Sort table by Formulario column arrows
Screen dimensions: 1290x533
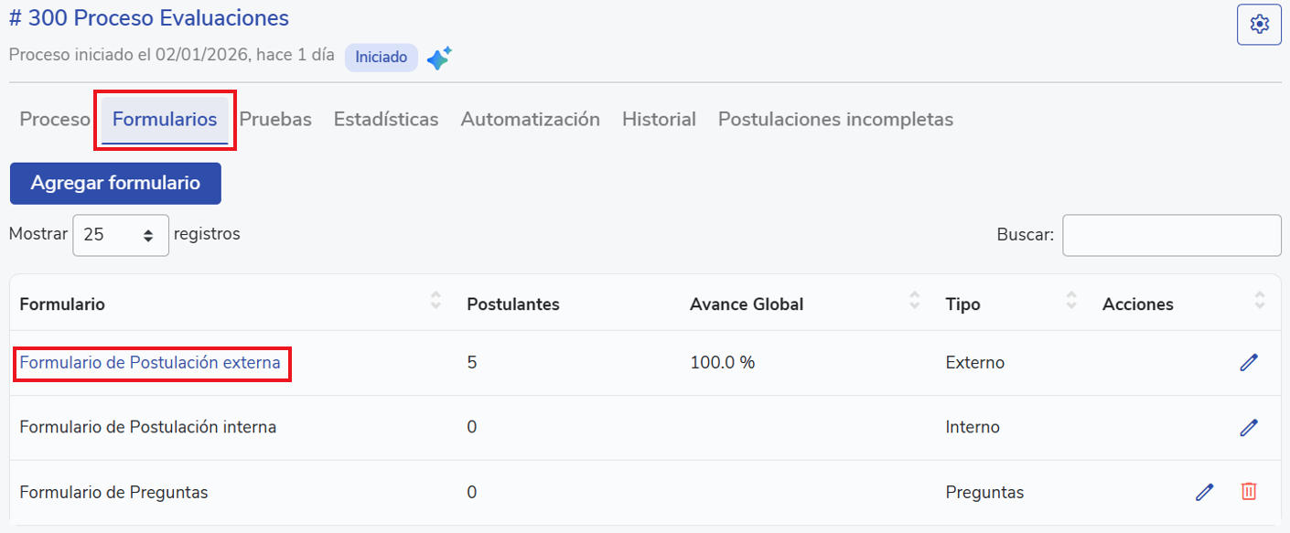[x=435, y=300]
